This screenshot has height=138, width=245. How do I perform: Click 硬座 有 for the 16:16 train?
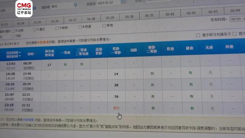191,84
